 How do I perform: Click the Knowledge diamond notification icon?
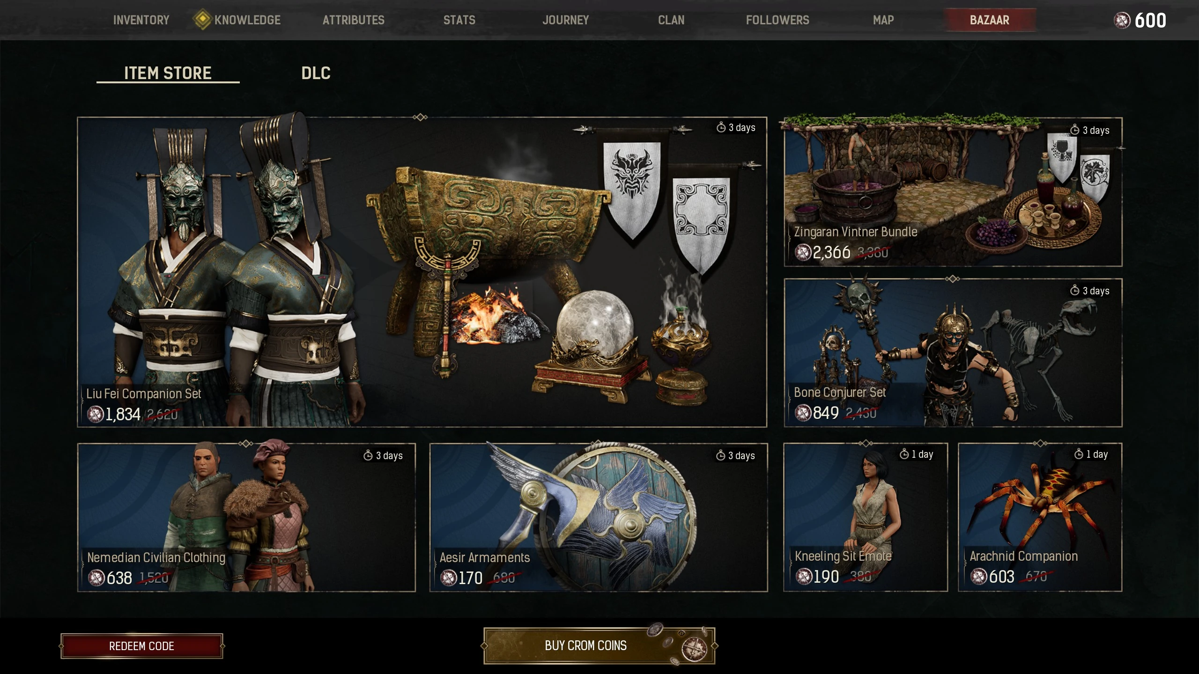click(202, 20)
